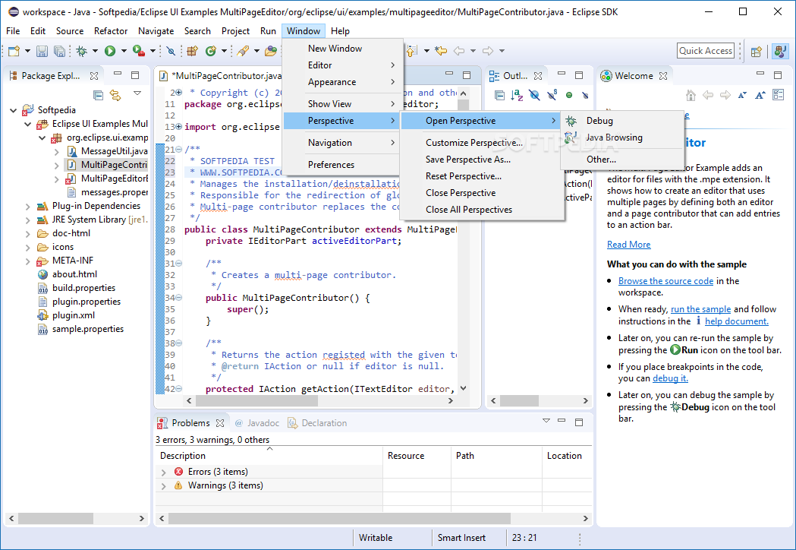Click the Save All toolbar icon
The height and width of the screenshot is (550, 796).
click(x=59, y=51)
